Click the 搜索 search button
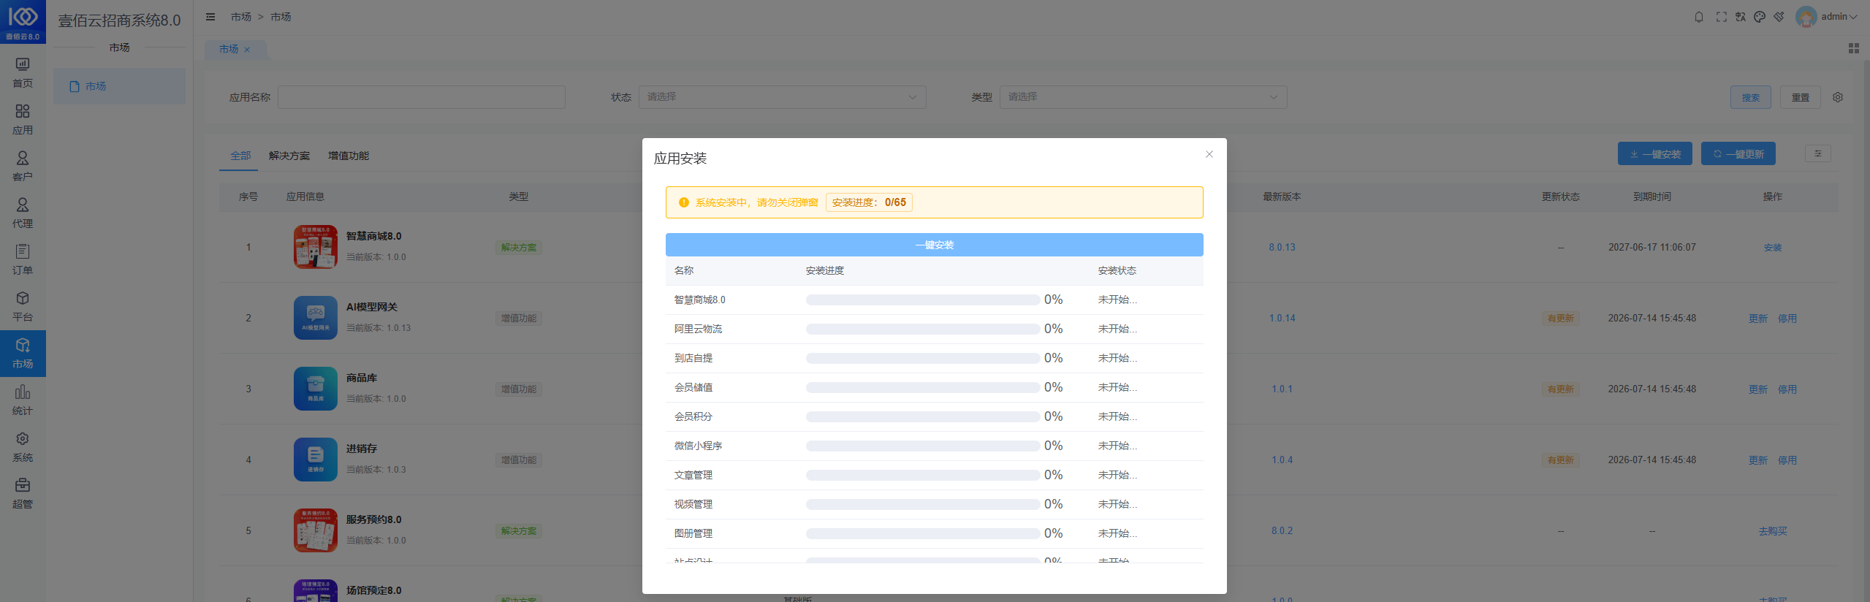Screen dimensions: 1870x602 tap(1751, 97)
